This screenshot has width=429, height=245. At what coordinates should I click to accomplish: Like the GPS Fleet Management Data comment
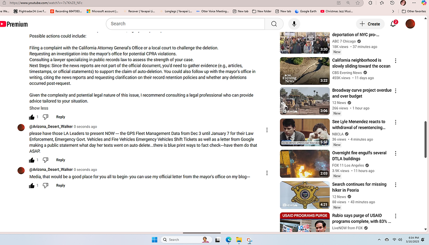[32, 160]
